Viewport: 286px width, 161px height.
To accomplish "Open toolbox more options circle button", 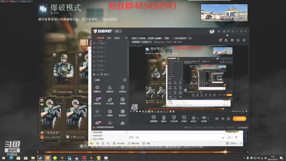I will point(124,80).
